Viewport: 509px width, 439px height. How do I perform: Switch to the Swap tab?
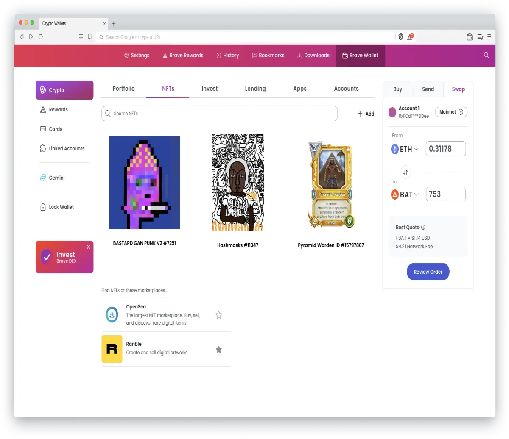tap(458, 89)
